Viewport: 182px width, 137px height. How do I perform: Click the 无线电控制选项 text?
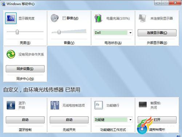coord(74,105)
